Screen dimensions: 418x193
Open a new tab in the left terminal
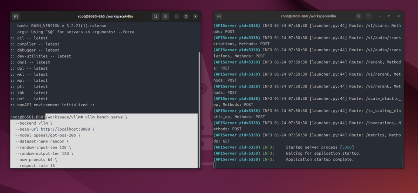click(x=16, y=17)
